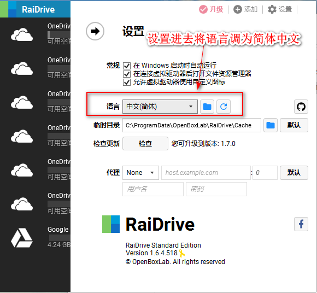Open the GitHub icon link

301,107
